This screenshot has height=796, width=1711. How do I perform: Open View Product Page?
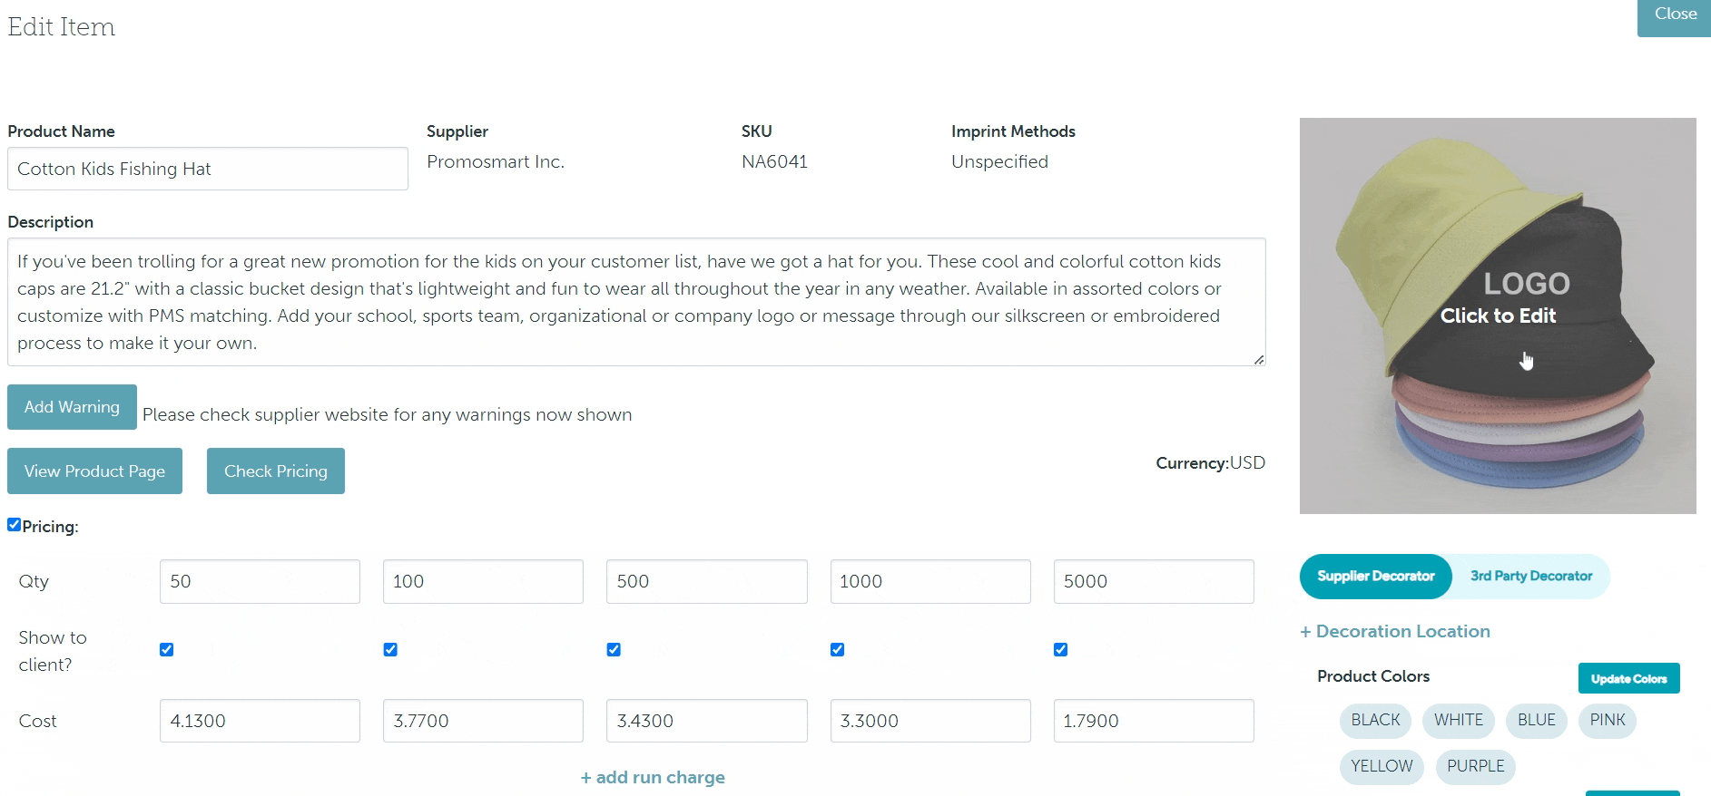coord(94,471)
